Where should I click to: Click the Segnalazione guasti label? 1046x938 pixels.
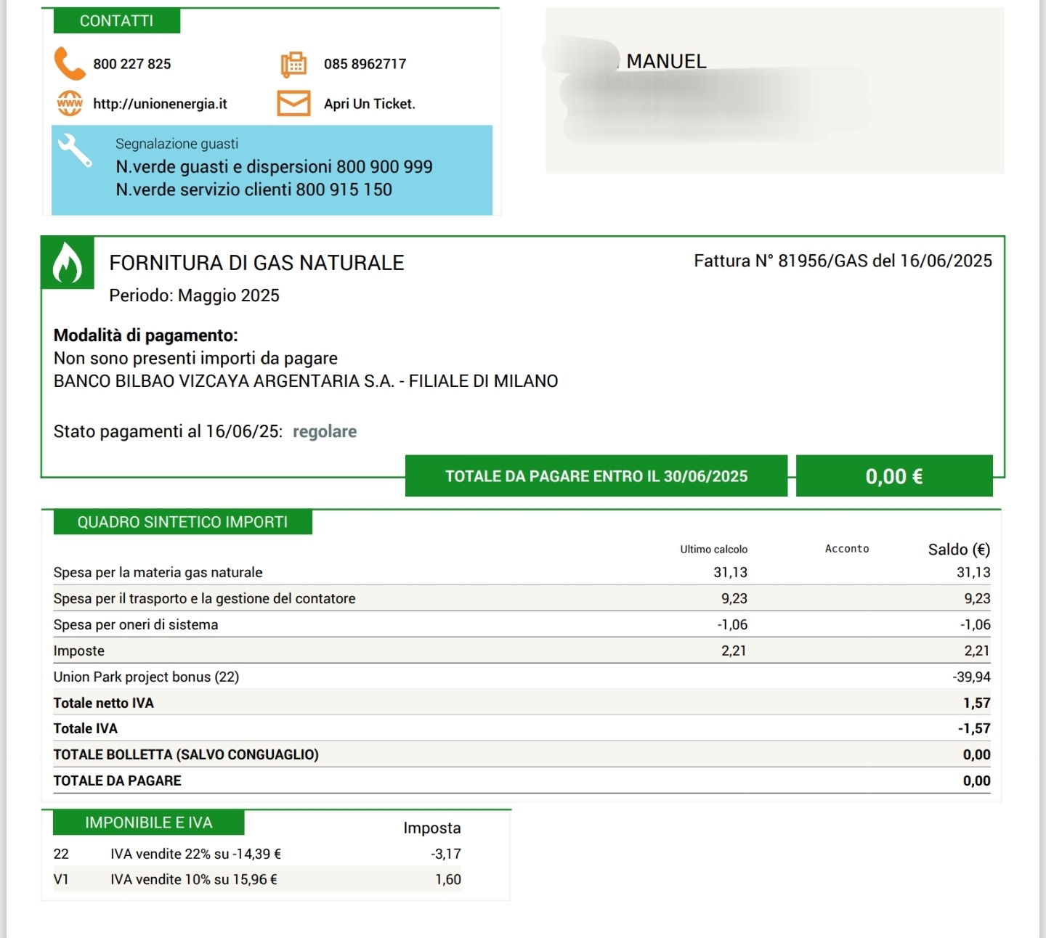[x=177, y=144]
